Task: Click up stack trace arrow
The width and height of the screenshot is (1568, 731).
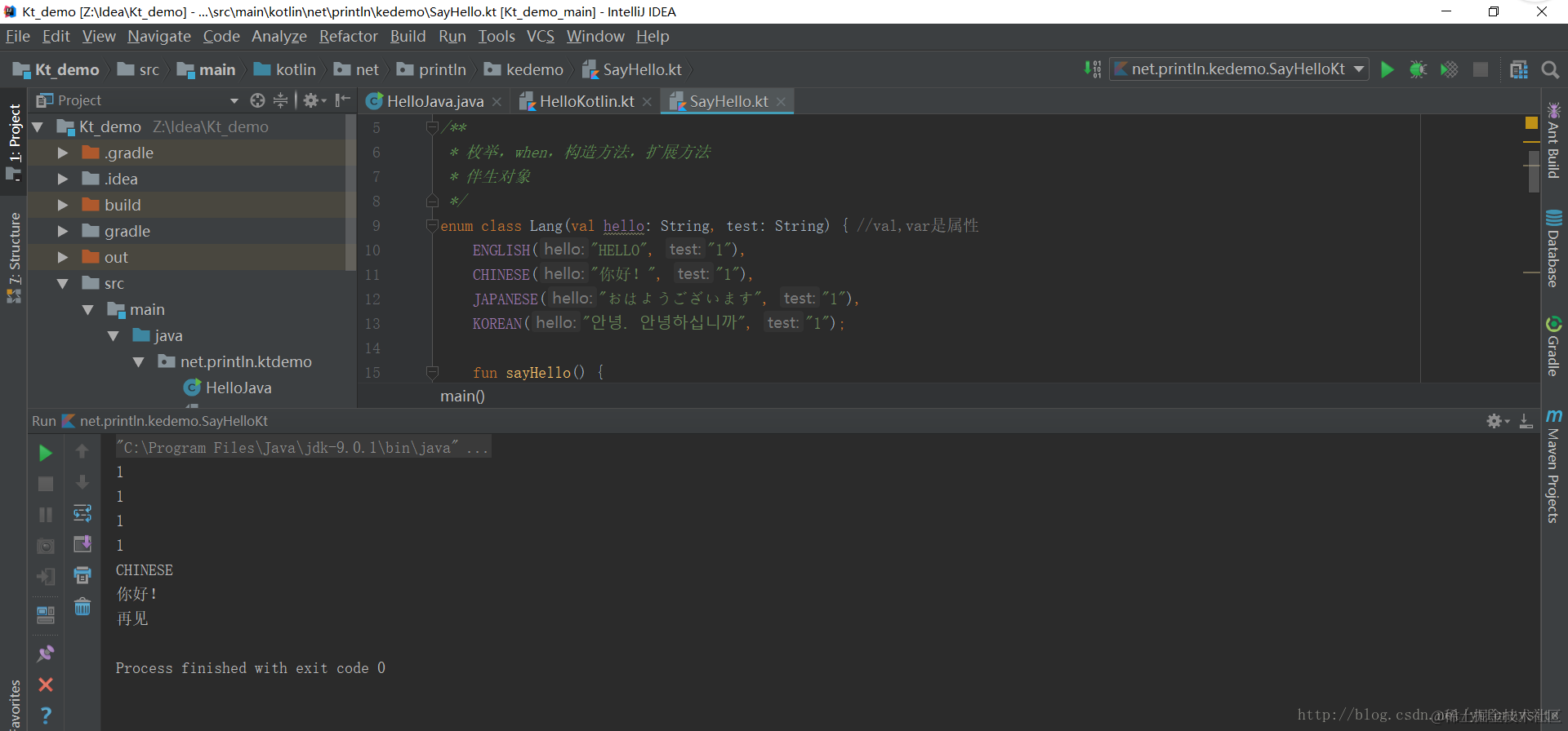Action: pos(82,451)
